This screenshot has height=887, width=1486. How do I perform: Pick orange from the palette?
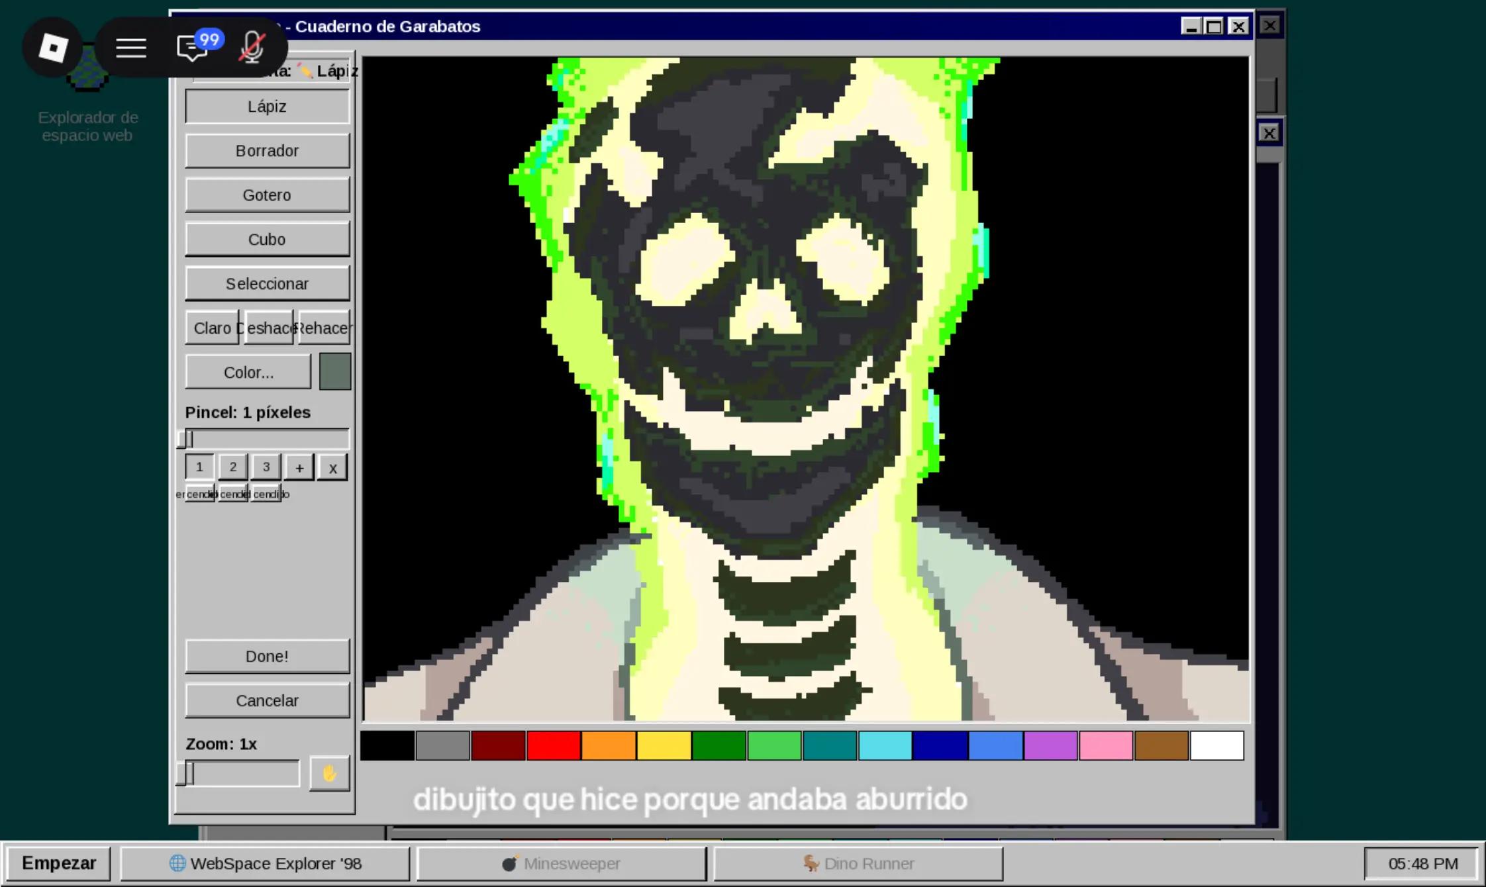[x=609, y=746]
